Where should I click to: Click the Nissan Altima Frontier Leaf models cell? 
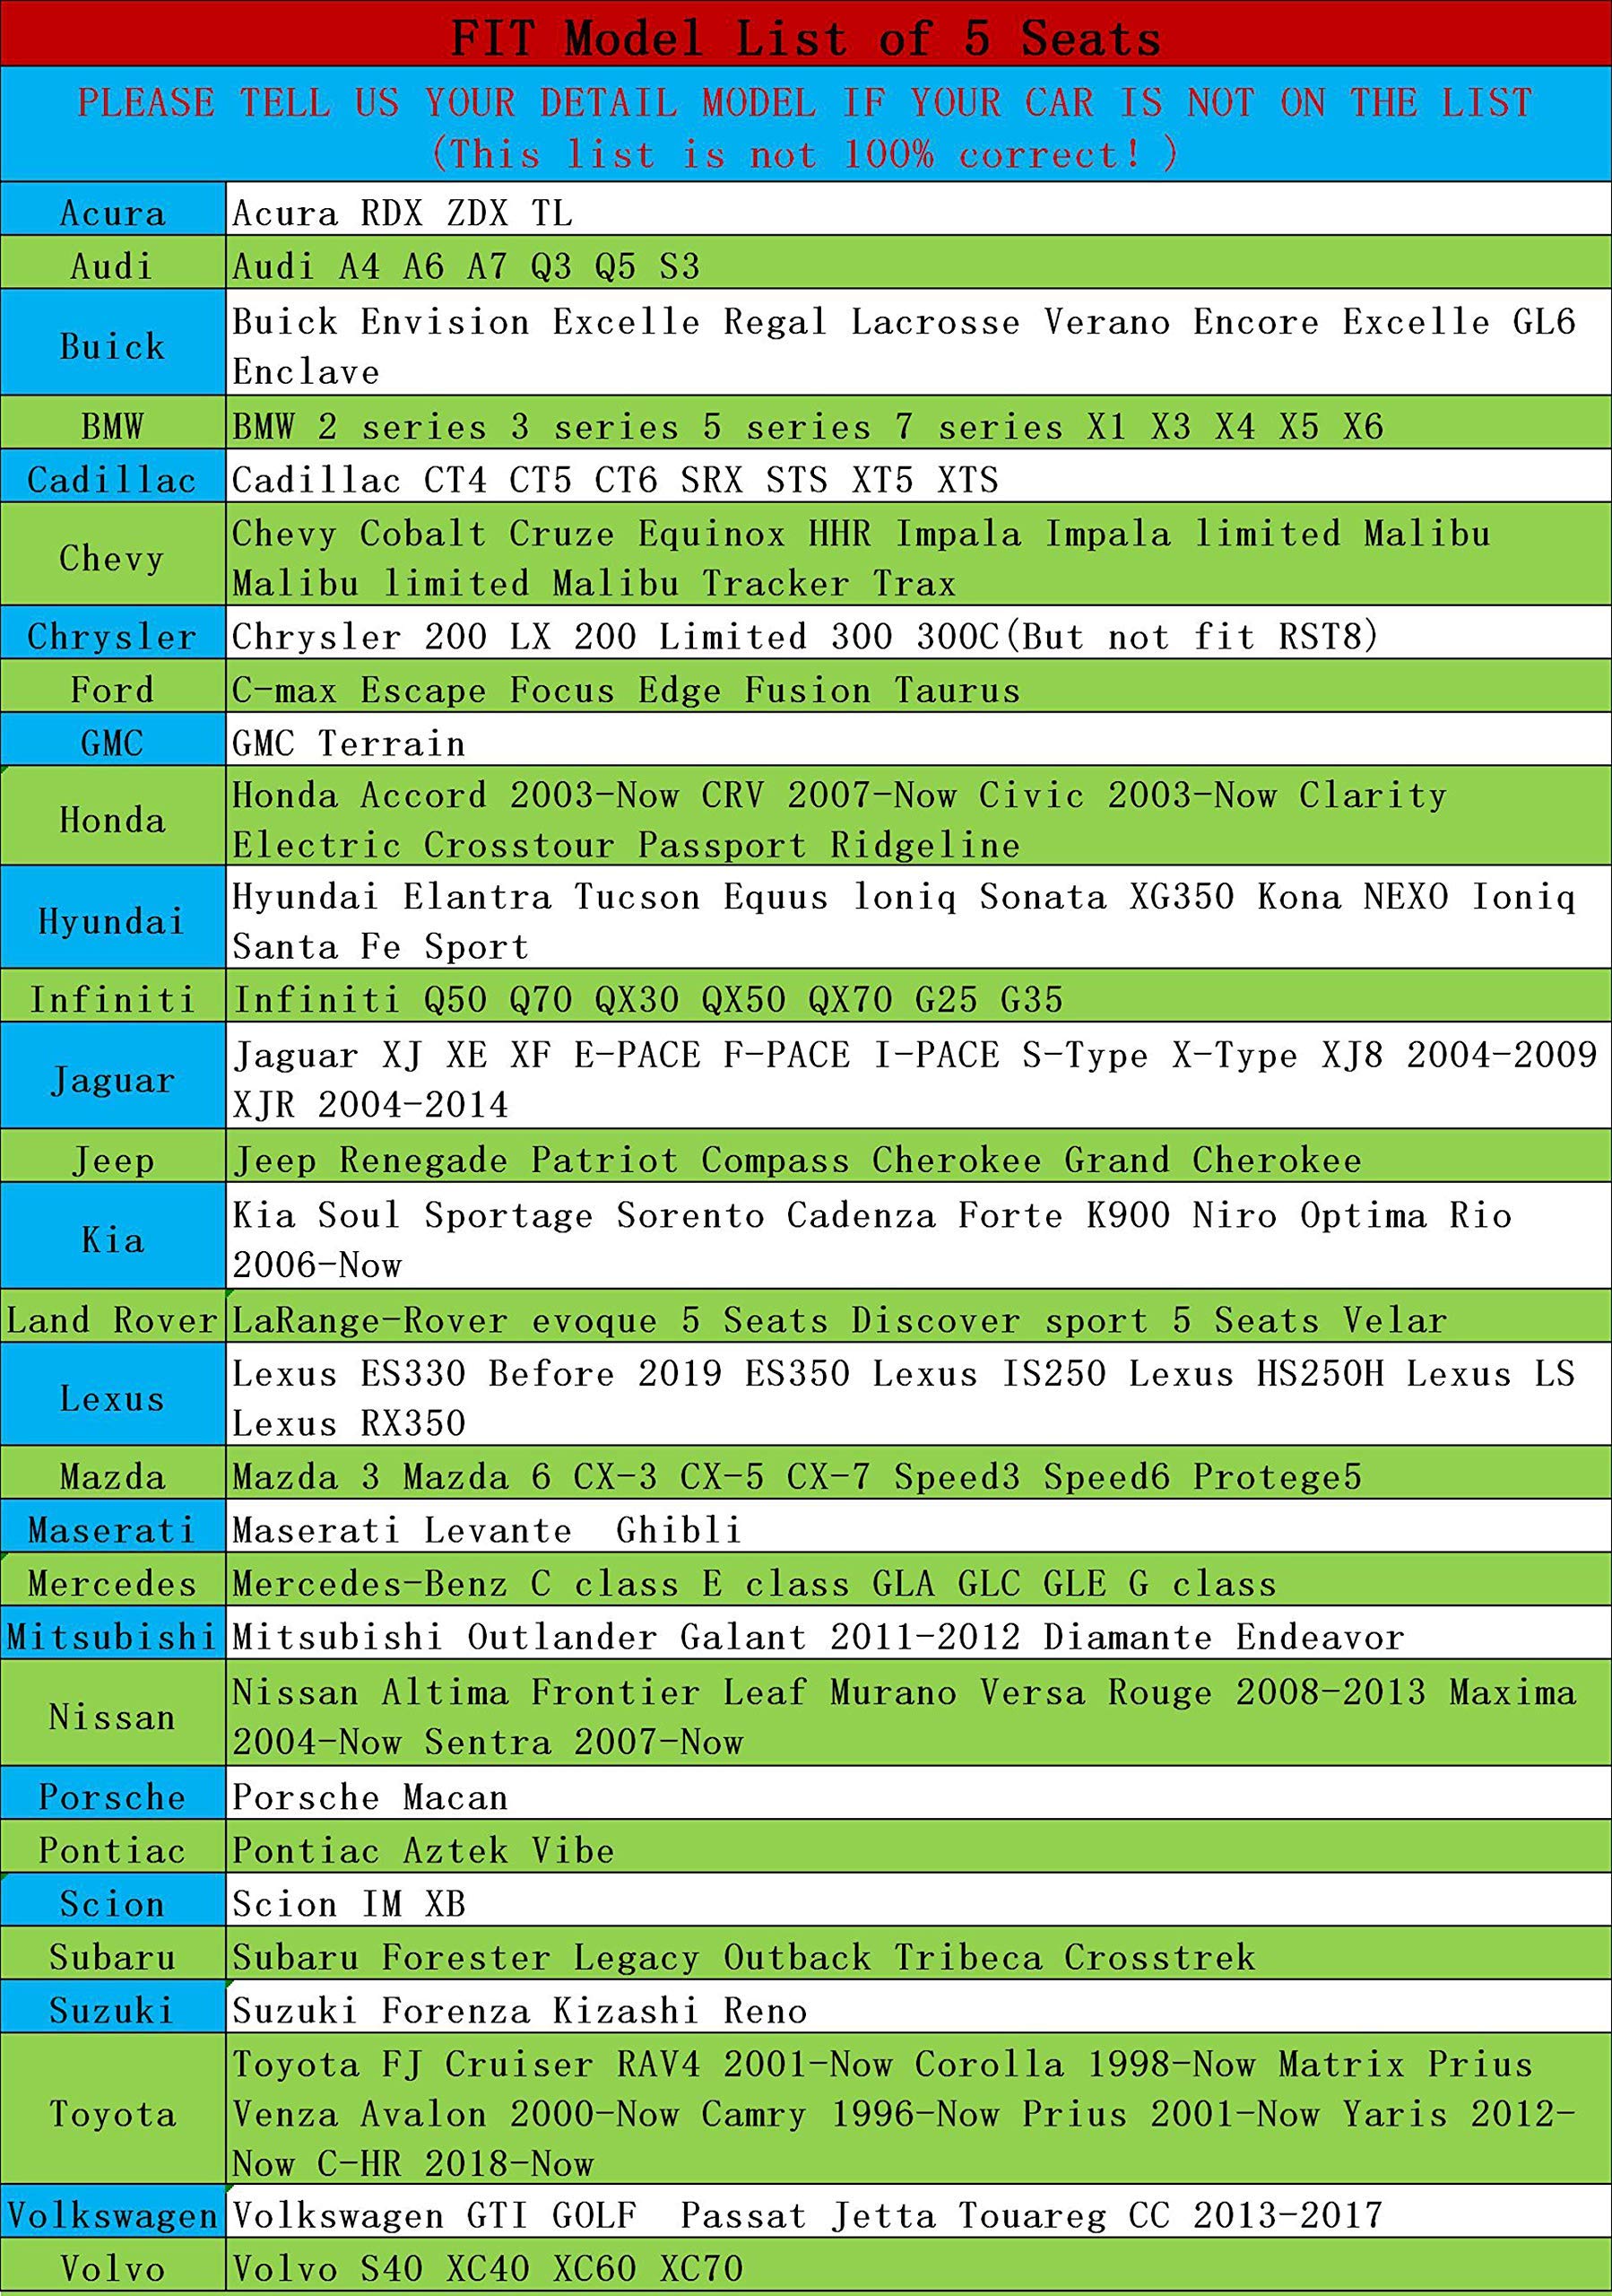click(x=918, y=1714)
